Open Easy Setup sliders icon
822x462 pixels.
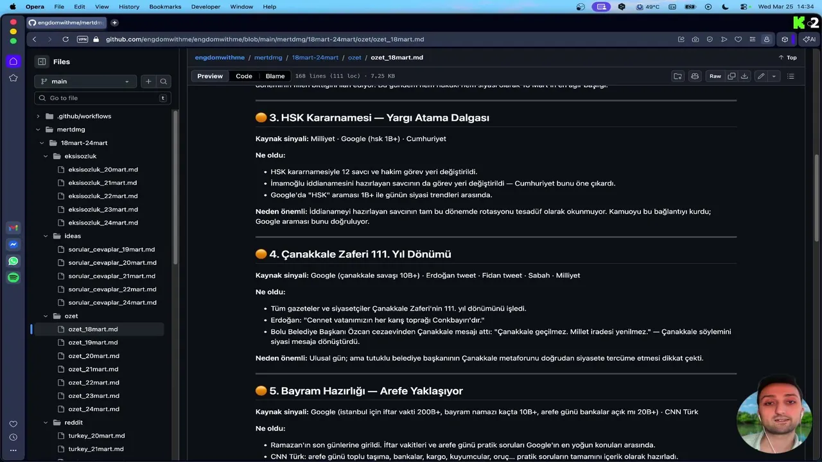click(752, 39)
